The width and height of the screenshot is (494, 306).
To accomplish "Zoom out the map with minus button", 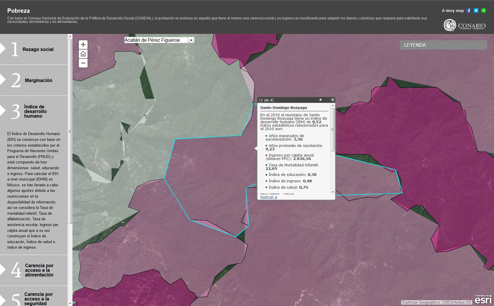I will click(x=83, y=63).
